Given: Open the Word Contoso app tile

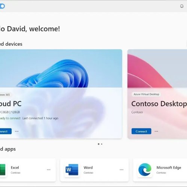Looking at the screenshot, I should click(x=94, y=170).
